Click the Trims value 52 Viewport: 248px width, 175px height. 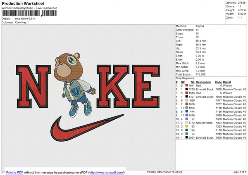point(197,38)
